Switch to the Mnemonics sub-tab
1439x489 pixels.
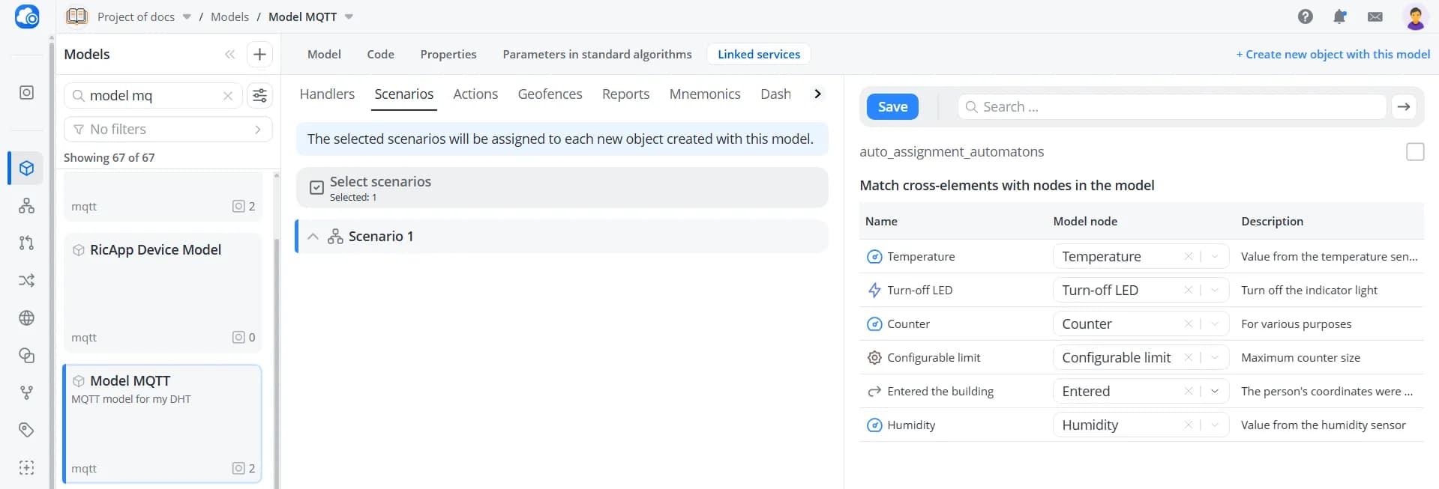[705, 94]
